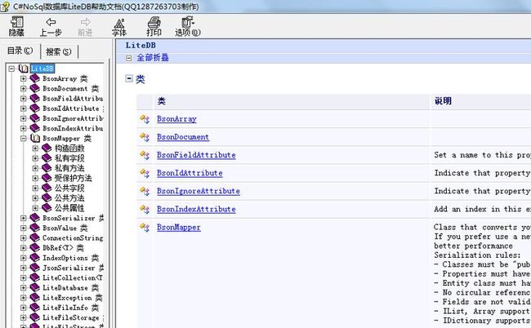The image size is (531, 328).
Task: Expand the BsonDocument 类 tree node
Action: (23, 89)
